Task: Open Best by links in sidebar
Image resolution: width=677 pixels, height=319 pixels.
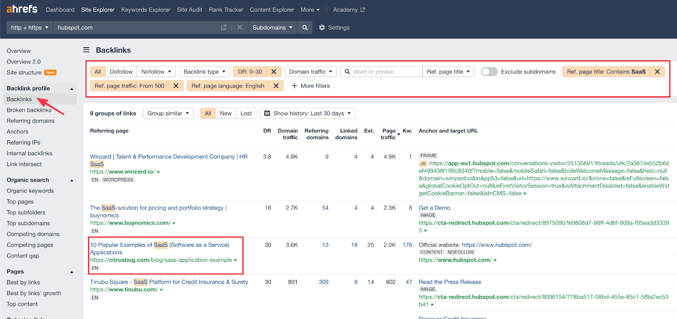Action: click(x=23, y=282)
